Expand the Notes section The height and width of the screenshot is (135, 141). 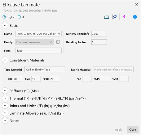[x=5, y=120]
